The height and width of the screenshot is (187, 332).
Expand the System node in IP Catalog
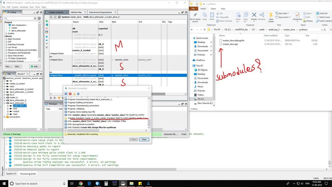[x=6, y=34]
